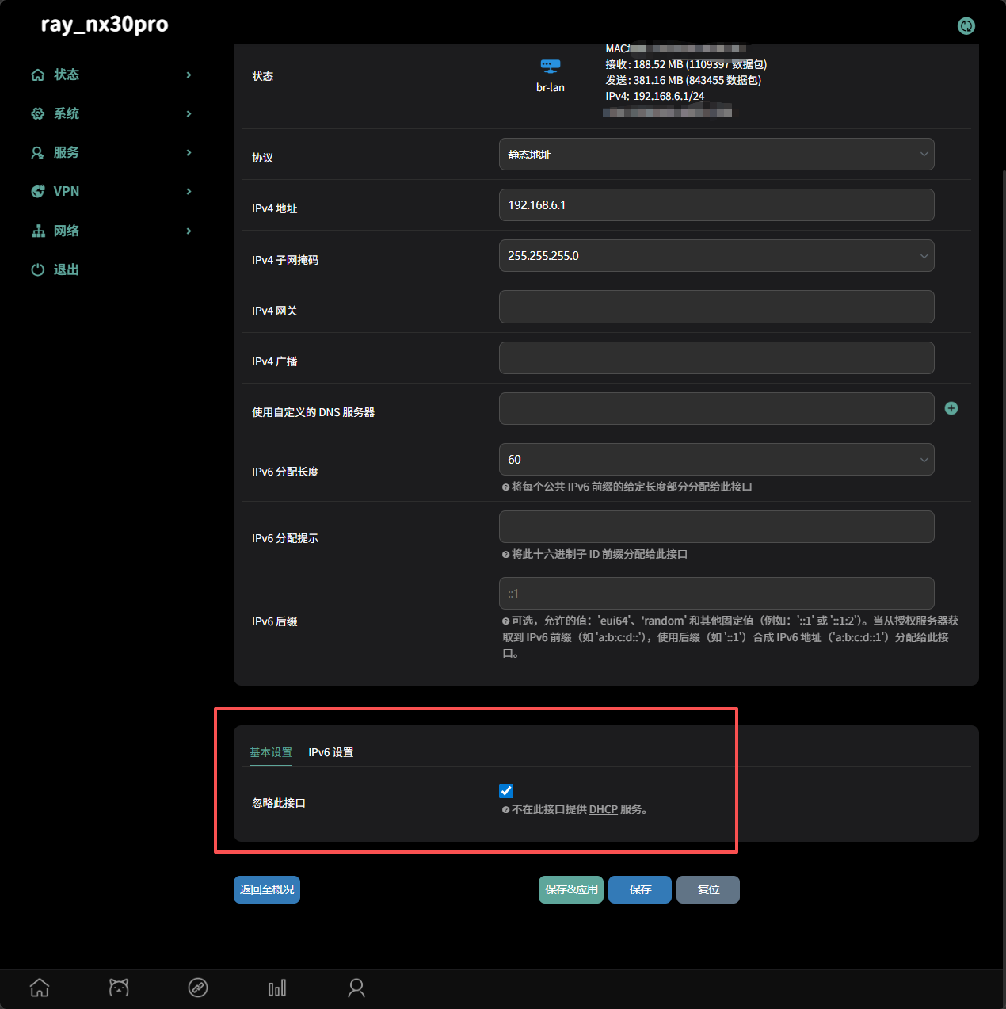Click the green plus icon beside DNS field
1006x1009 pixels.
(x=951, y=408)
